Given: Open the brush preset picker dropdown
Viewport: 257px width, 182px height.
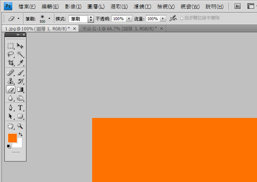Looking at the screenshot, I should coord(49,18).
